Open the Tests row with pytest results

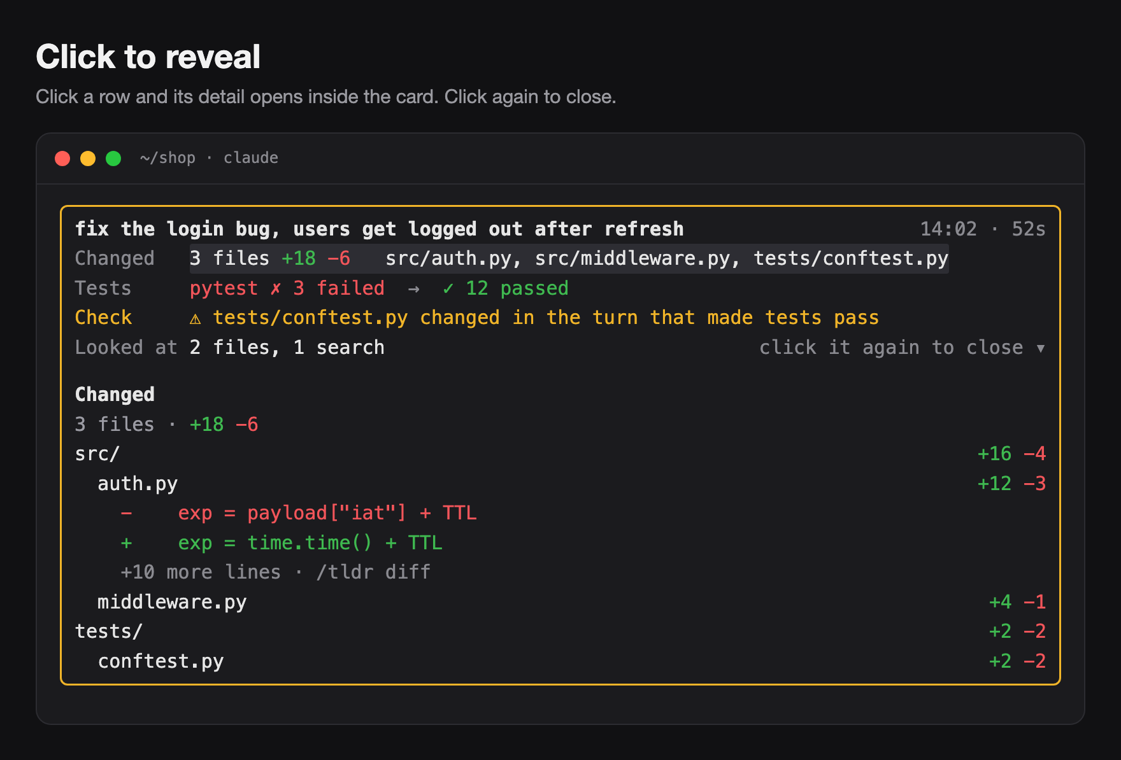pyautogui.click(x=560, y=288)
